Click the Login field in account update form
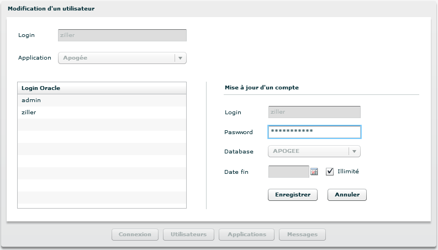Screen dimensions: 438x250 (x=314, y=113)
